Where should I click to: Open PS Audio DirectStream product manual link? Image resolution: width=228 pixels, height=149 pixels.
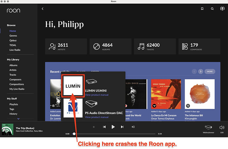[97, 117]
